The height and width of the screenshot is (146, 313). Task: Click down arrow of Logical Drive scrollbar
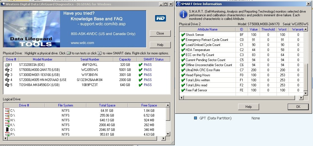point(168,134)
